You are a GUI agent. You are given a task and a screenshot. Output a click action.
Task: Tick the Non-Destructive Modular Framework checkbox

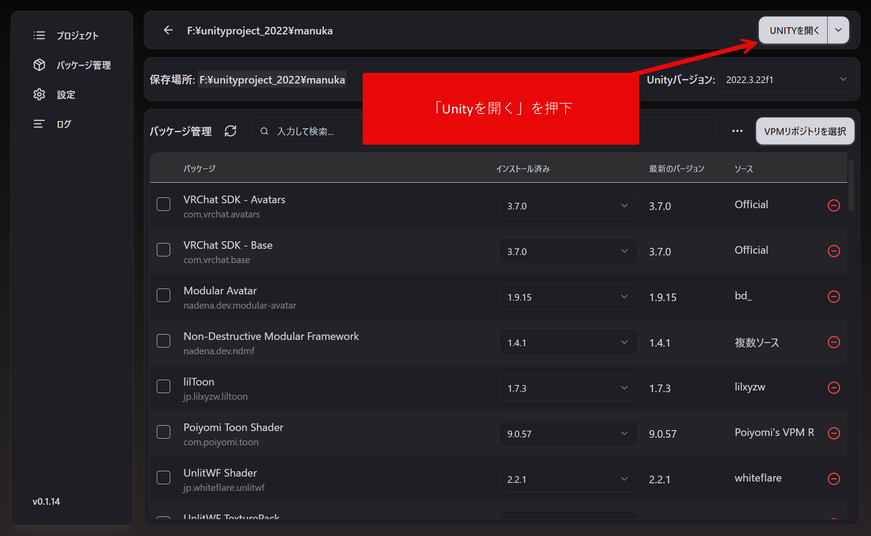[x=163, y=341]
